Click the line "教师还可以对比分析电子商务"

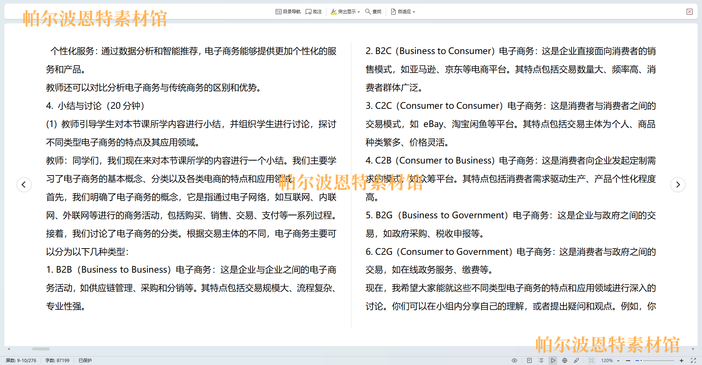point(155,88)
